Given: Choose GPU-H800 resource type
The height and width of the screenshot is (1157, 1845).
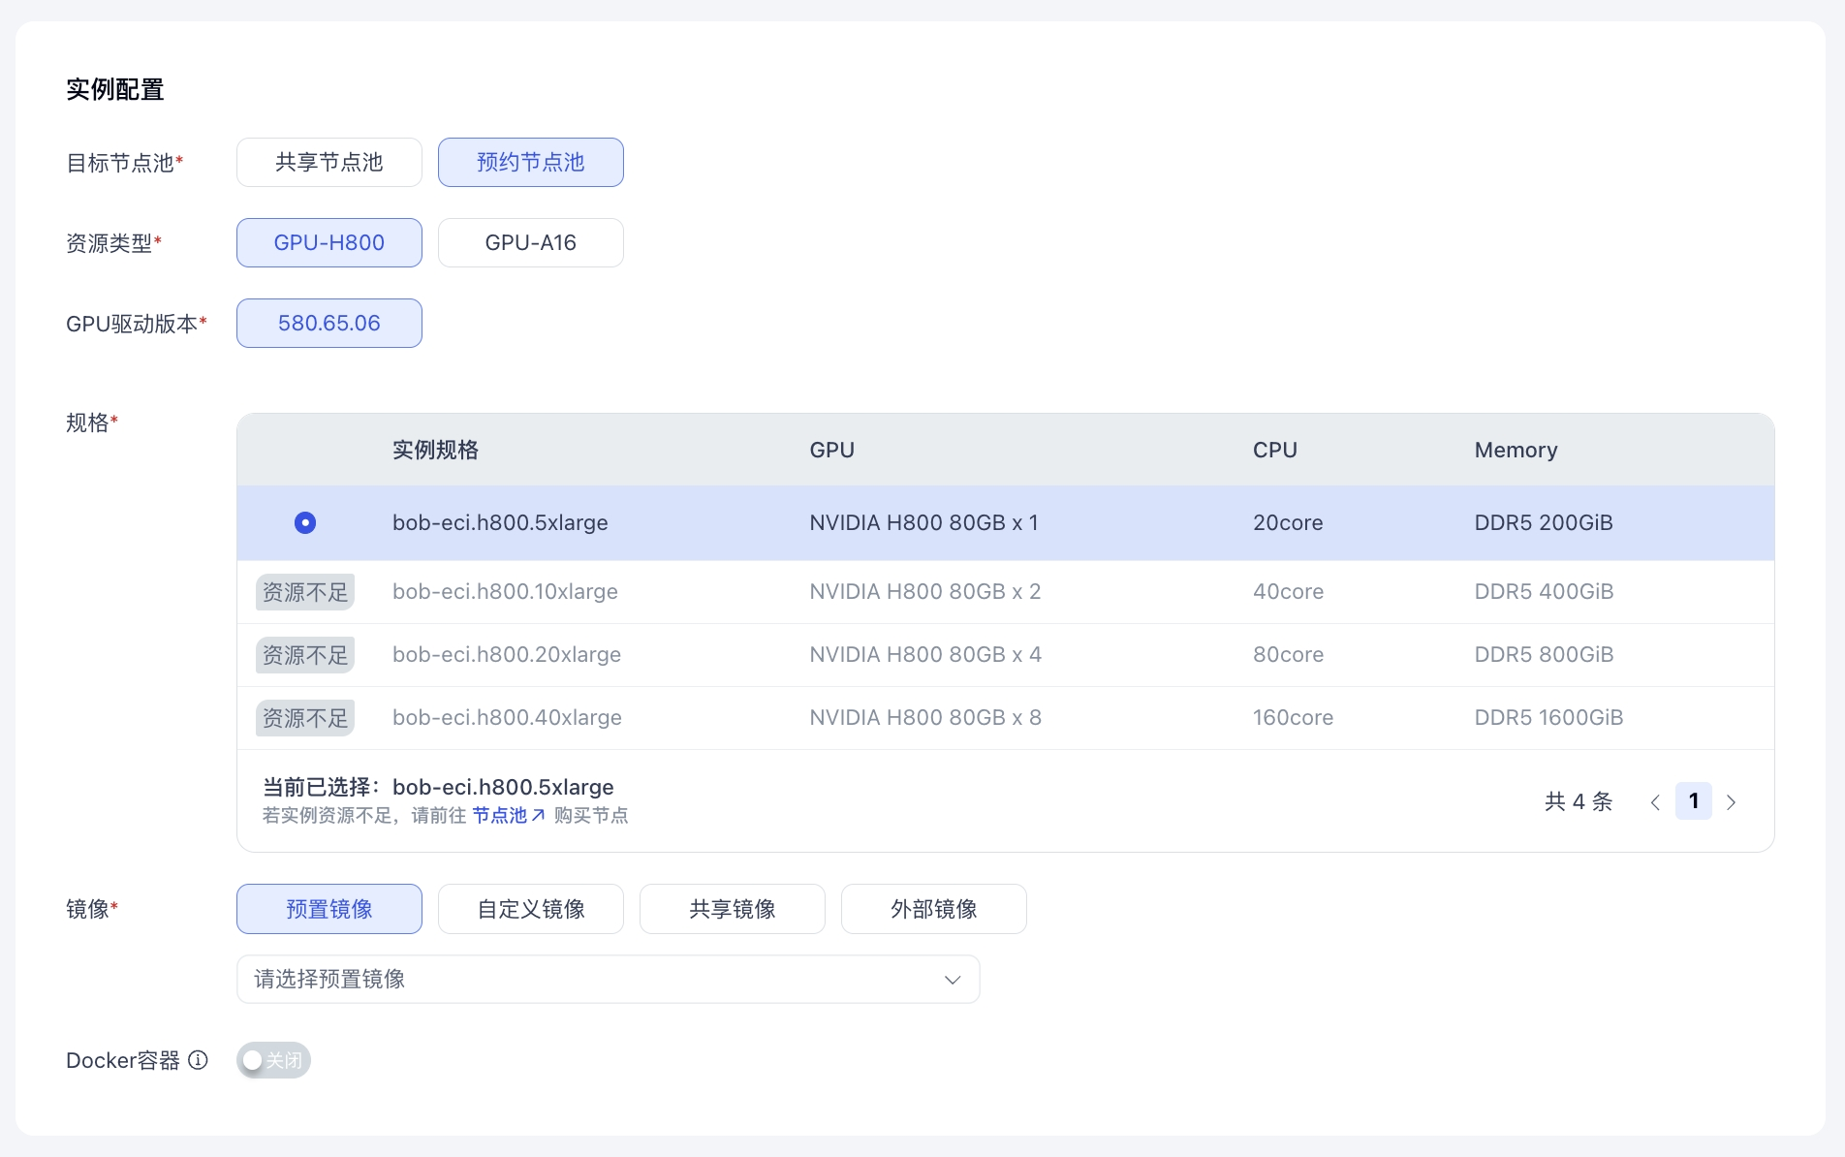Looking at the screenshot, I should pyautogui.click(x=329, y=243).
